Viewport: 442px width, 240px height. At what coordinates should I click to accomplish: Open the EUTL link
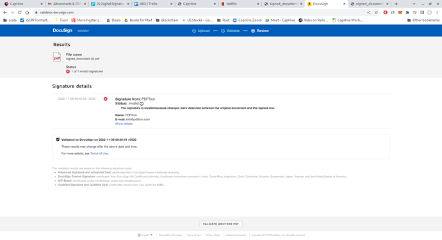click(160, 185)
